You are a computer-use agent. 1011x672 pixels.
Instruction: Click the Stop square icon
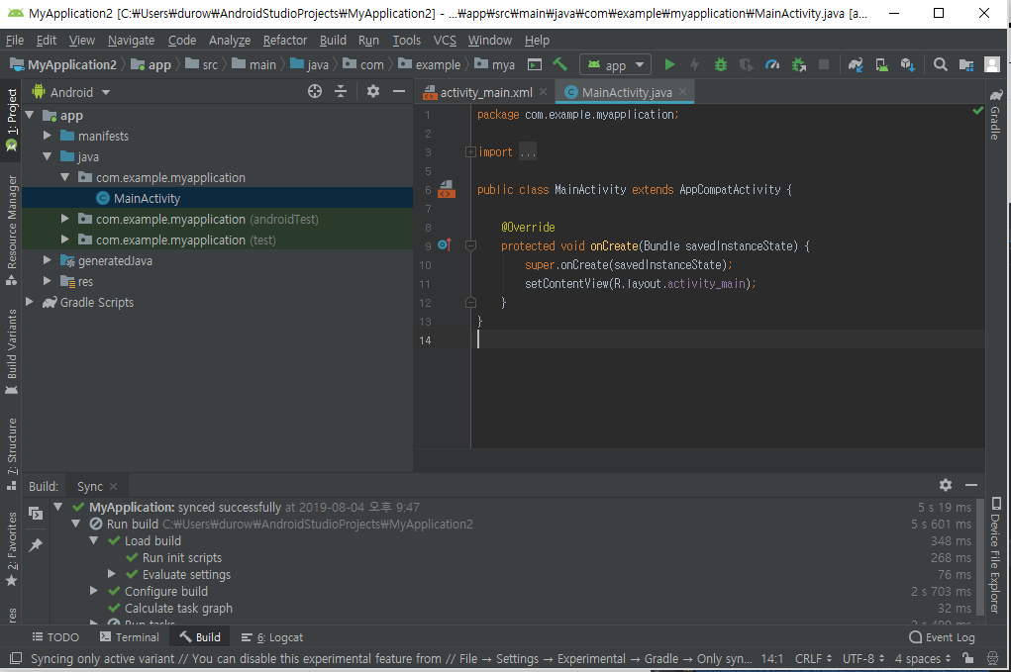pyautogui.click(x=824, y=64)
